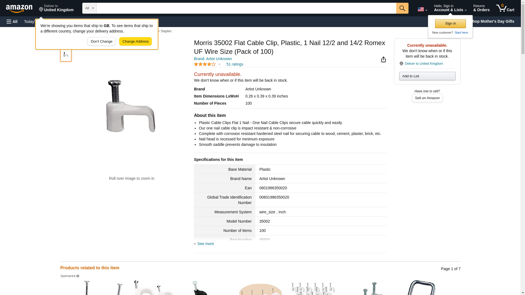Click the Amazon logo
The width and height of the screenshot is (525, 295).
click(19, 8)
